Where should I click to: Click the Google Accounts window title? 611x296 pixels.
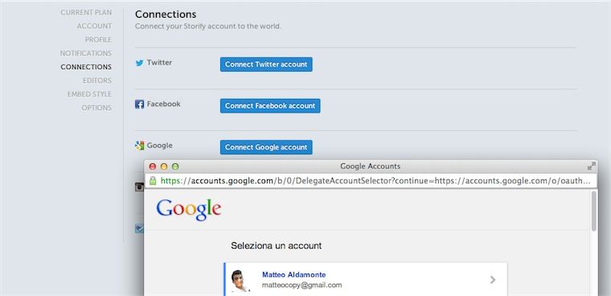pos(370,166)
